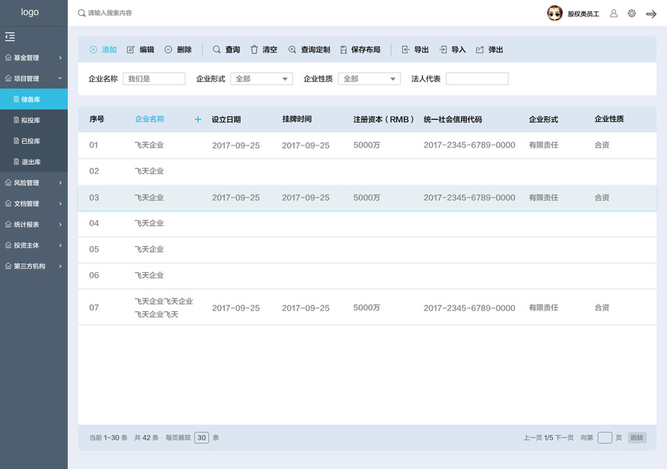Sort by the 企业名称 column header
667x469 pixels.
(149, 119)
